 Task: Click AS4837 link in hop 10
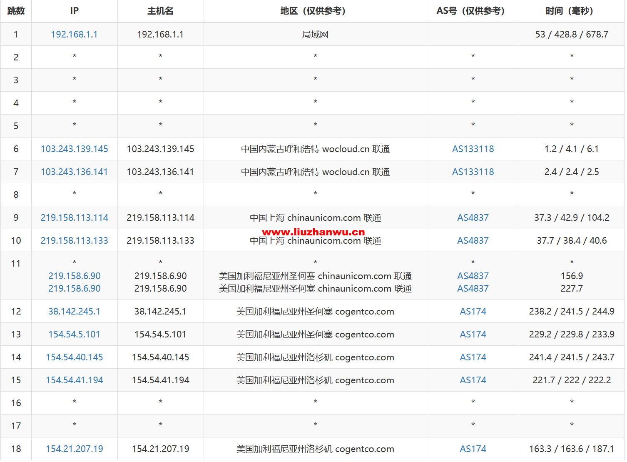tap(473, 240)
